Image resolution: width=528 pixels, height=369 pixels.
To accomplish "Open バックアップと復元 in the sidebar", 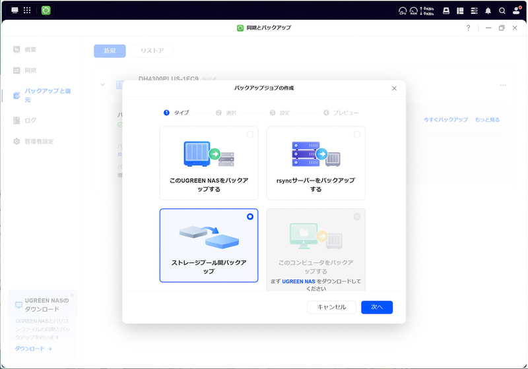I will 48,95.
